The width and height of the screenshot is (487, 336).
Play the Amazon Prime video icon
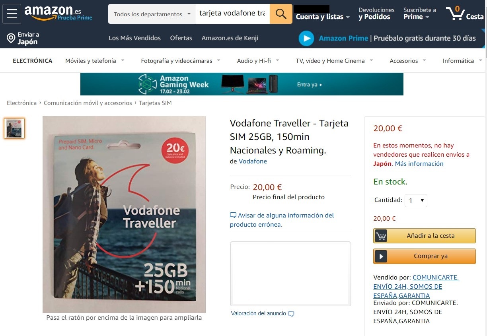coord(306,38)
